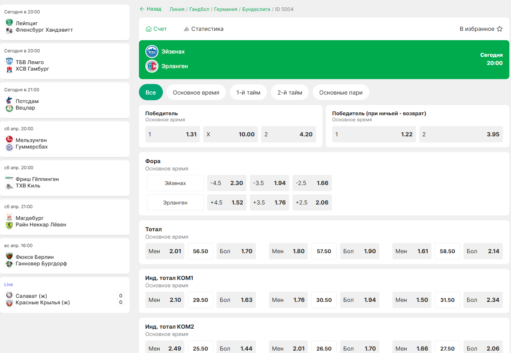
Task: Click the 57.50 total line value
Action: pos(324,251)
